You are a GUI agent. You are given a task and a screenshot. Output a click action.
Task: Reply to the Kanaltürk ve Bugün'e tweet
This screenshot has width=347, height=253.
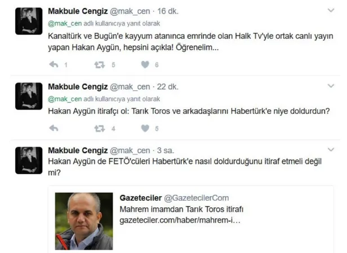click(54, 65)
